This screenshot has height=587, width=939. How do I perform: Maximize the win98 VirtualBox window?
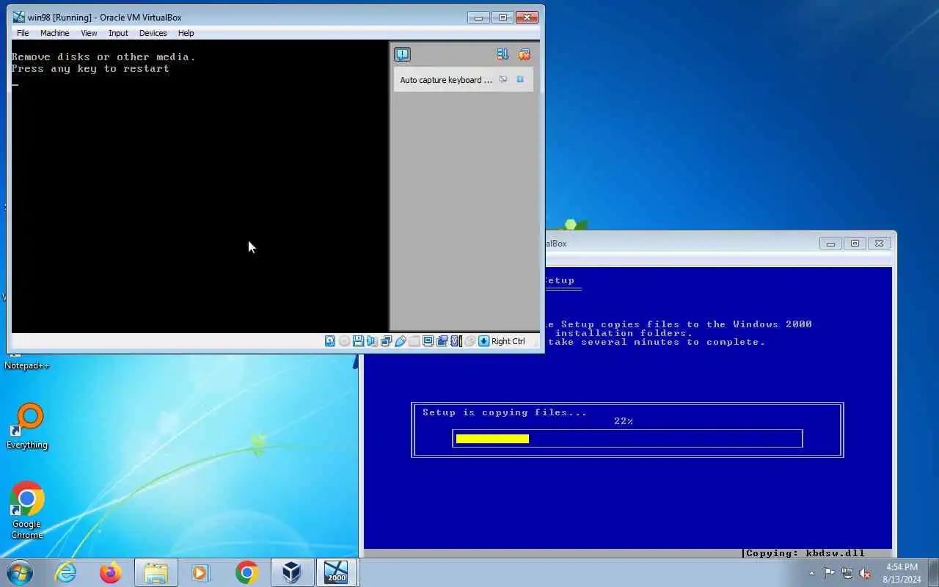503,18
